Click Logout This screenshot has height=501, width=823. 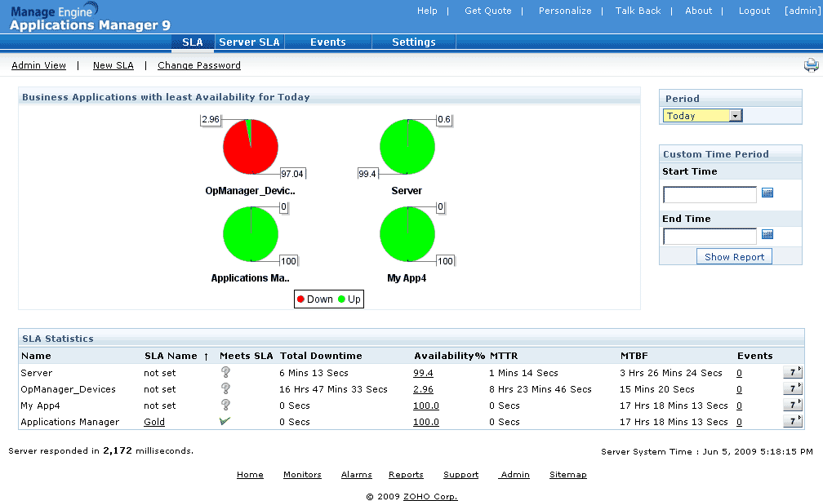[x=754, y=11]
